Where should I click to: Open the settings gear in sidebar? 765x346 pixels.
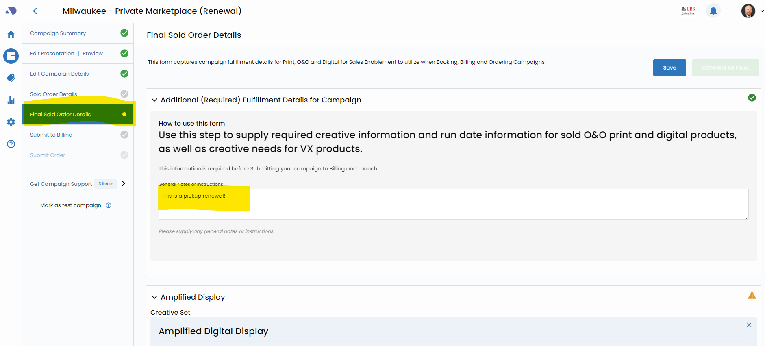point(11,122)
